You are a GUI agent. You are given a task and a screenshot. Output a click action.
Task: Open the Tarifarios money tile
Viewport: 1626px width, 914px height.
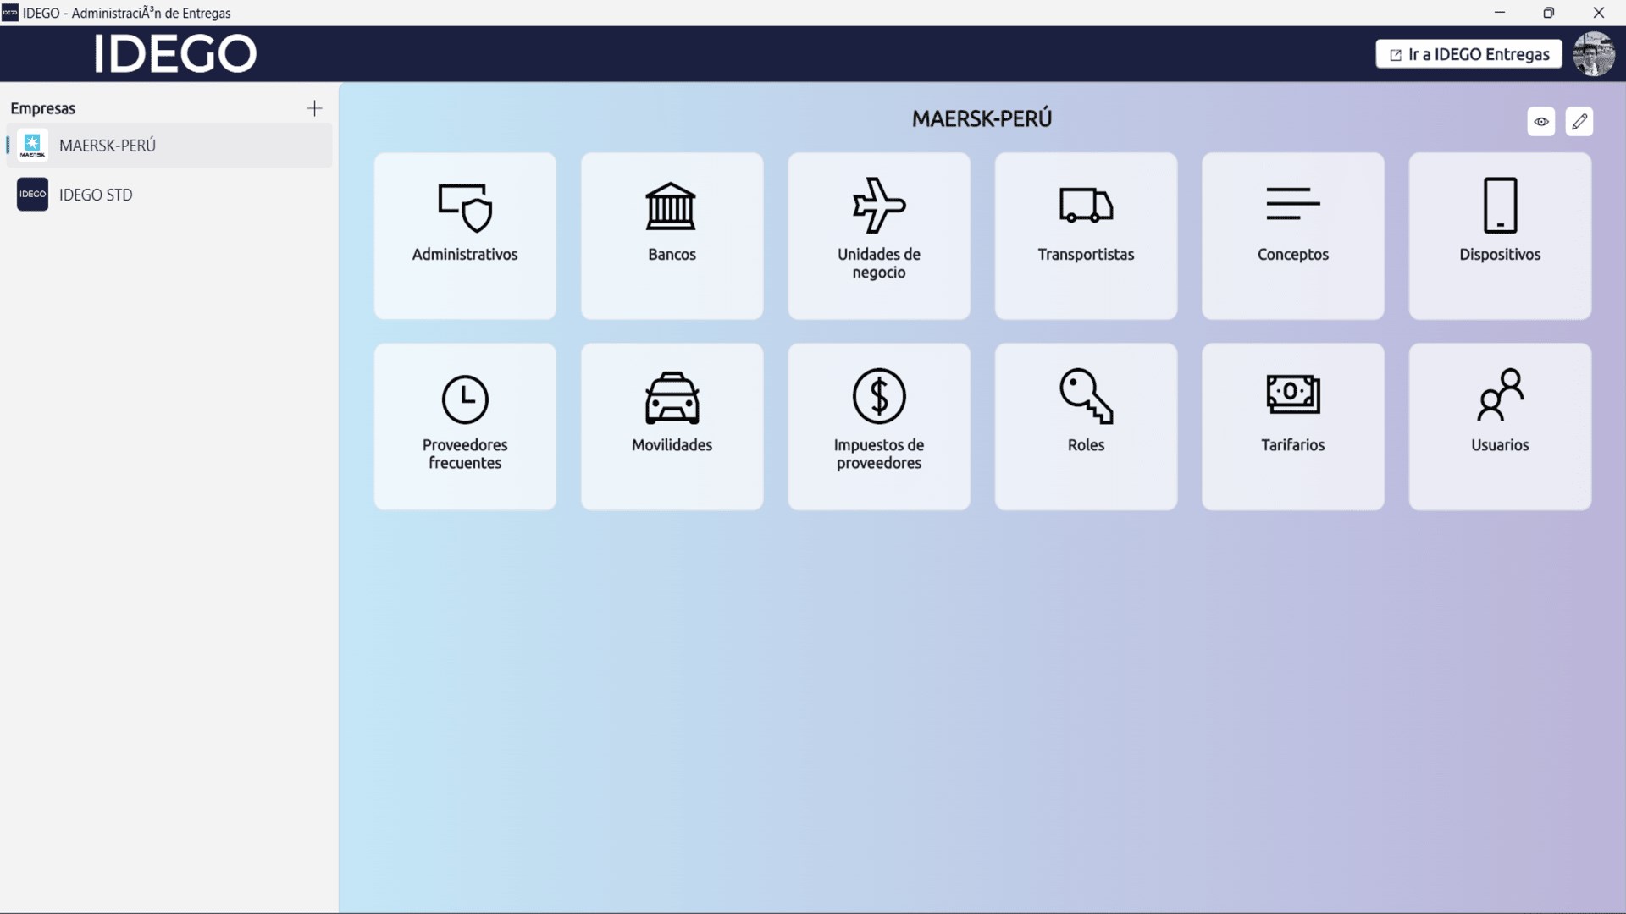coord(1292,426)
